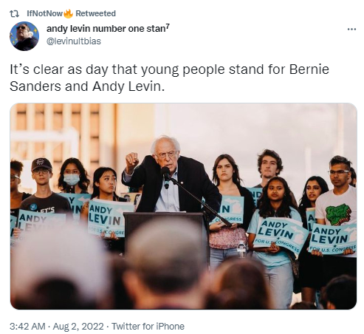Click the speaker's raised fist in the photo
Viewport: 364px width, 334px height.
point(132,159)
